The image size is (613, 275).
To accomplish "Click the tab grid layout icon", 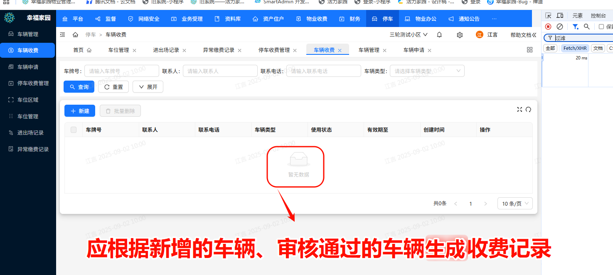I will pos(529,50).
